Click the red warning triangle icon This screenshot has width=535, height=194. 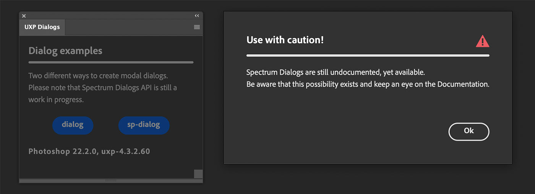point(482,41)
